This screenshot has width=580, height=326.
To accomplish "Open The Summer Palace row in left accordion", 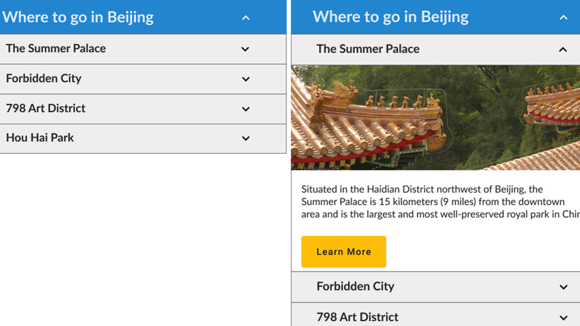I will (x=143, y=49).
